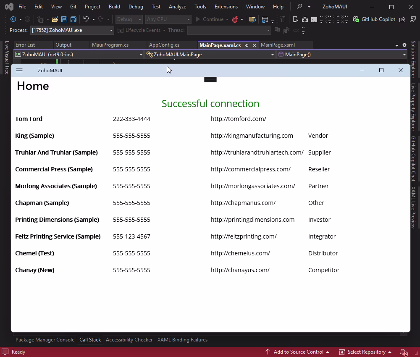Screen dimensions: 420x357
Task: Open the XAML Live Preview side panel
Action: [x=413, y=207]
